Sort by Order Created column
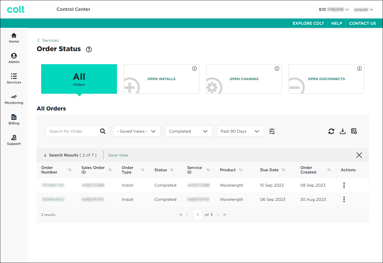383x263 pixels. [x=329, y=170]
